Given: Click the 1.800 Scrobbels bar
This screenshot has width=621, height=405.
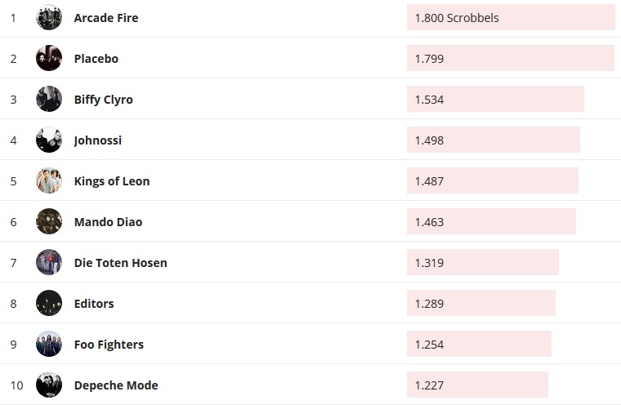Looking at the screenshot, I should click(x=511, y=17).
